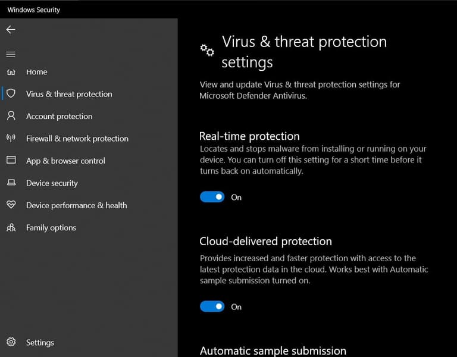Open Account protection page

point(59,117)
